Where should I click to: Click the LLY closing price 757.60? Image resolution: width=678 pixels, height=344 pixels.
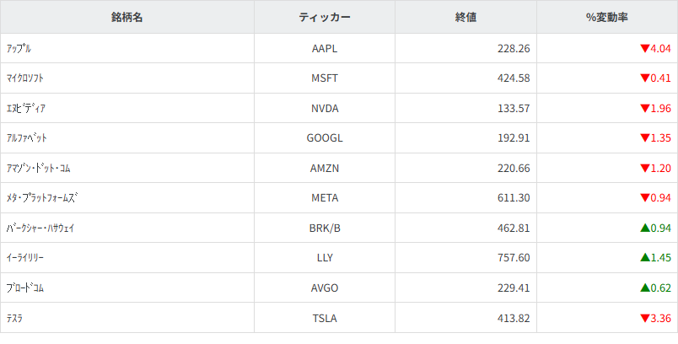(514, 258)
